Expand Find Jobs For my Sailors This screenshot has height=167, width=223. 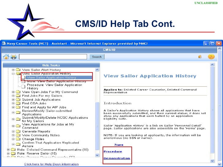tap(13, 96)
